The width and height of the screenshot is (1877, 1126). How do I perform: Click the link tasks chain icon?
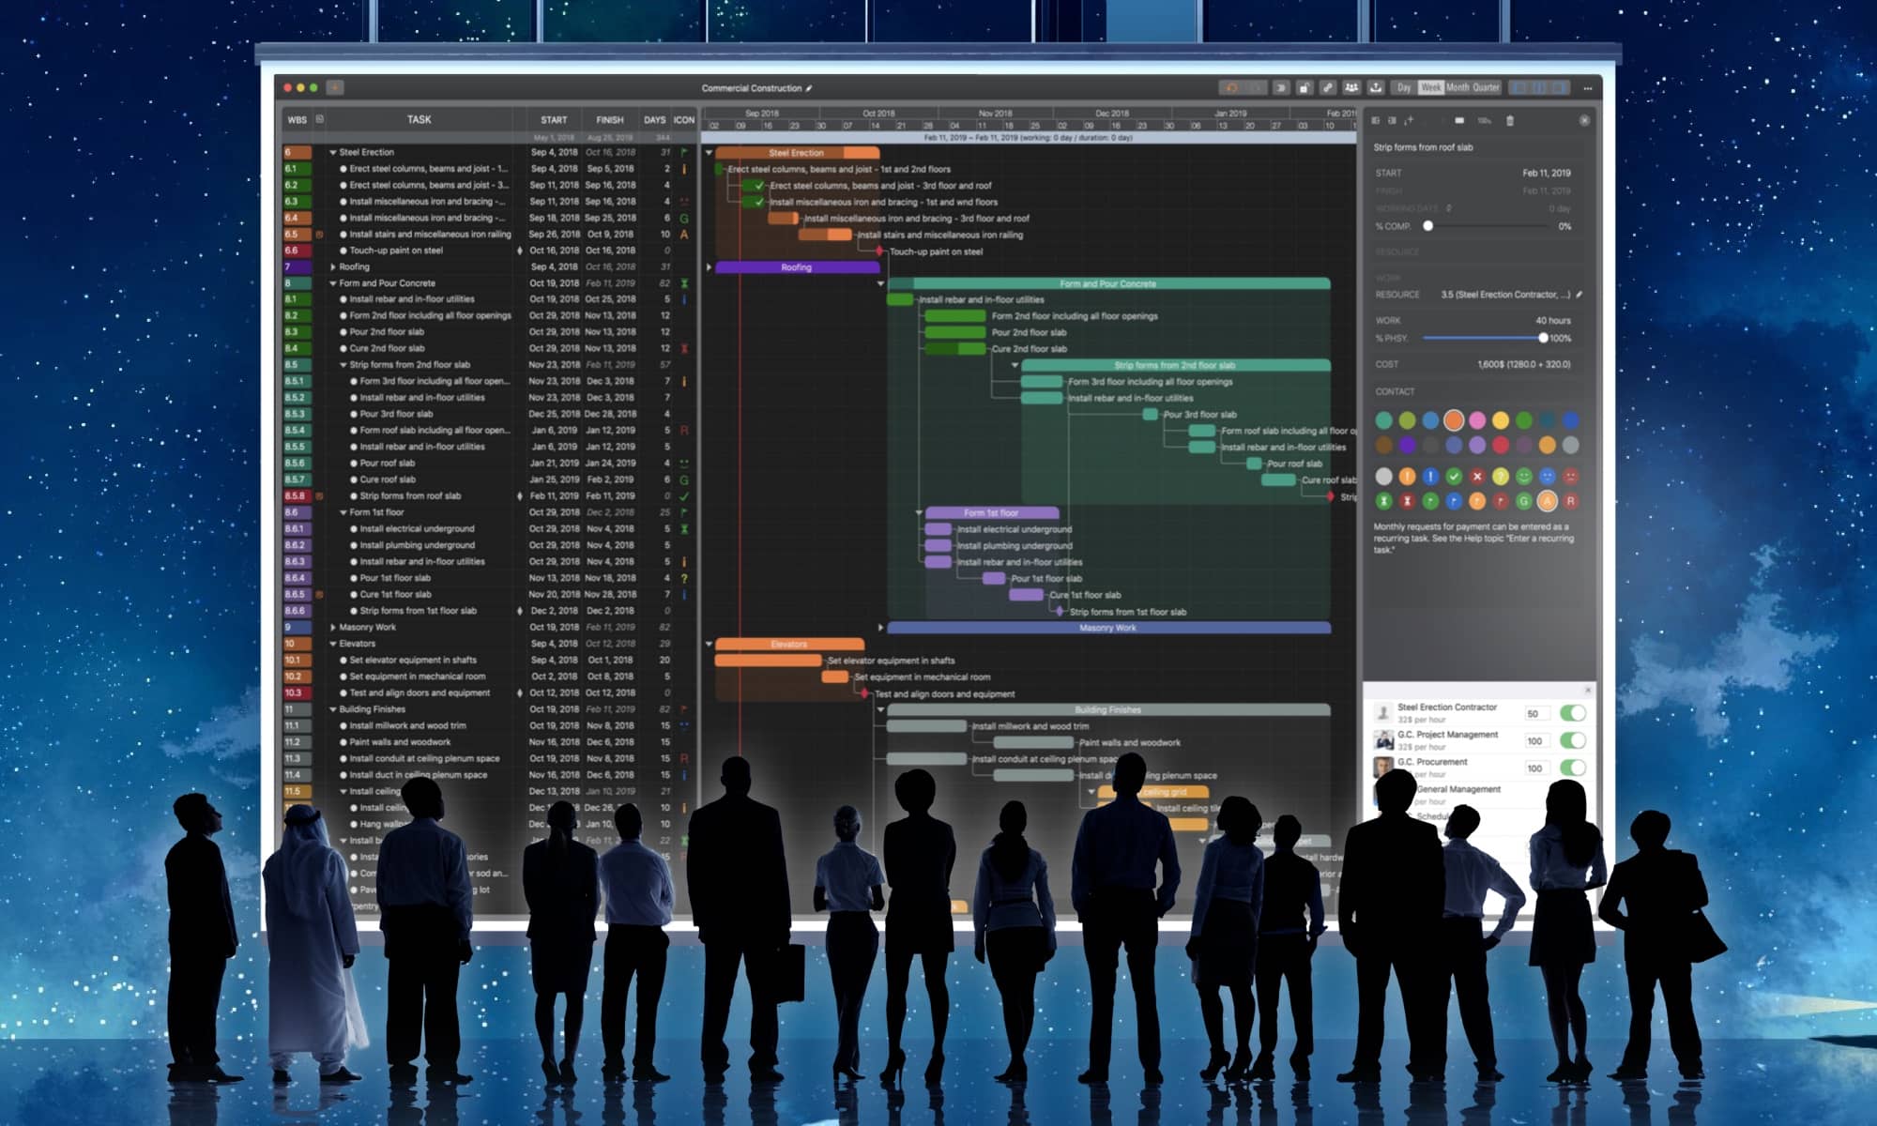click(x=1327, y=87)
